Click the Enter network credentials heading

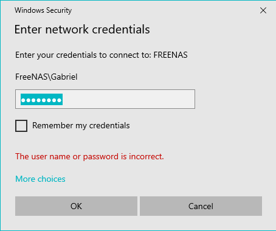[82, 29]
